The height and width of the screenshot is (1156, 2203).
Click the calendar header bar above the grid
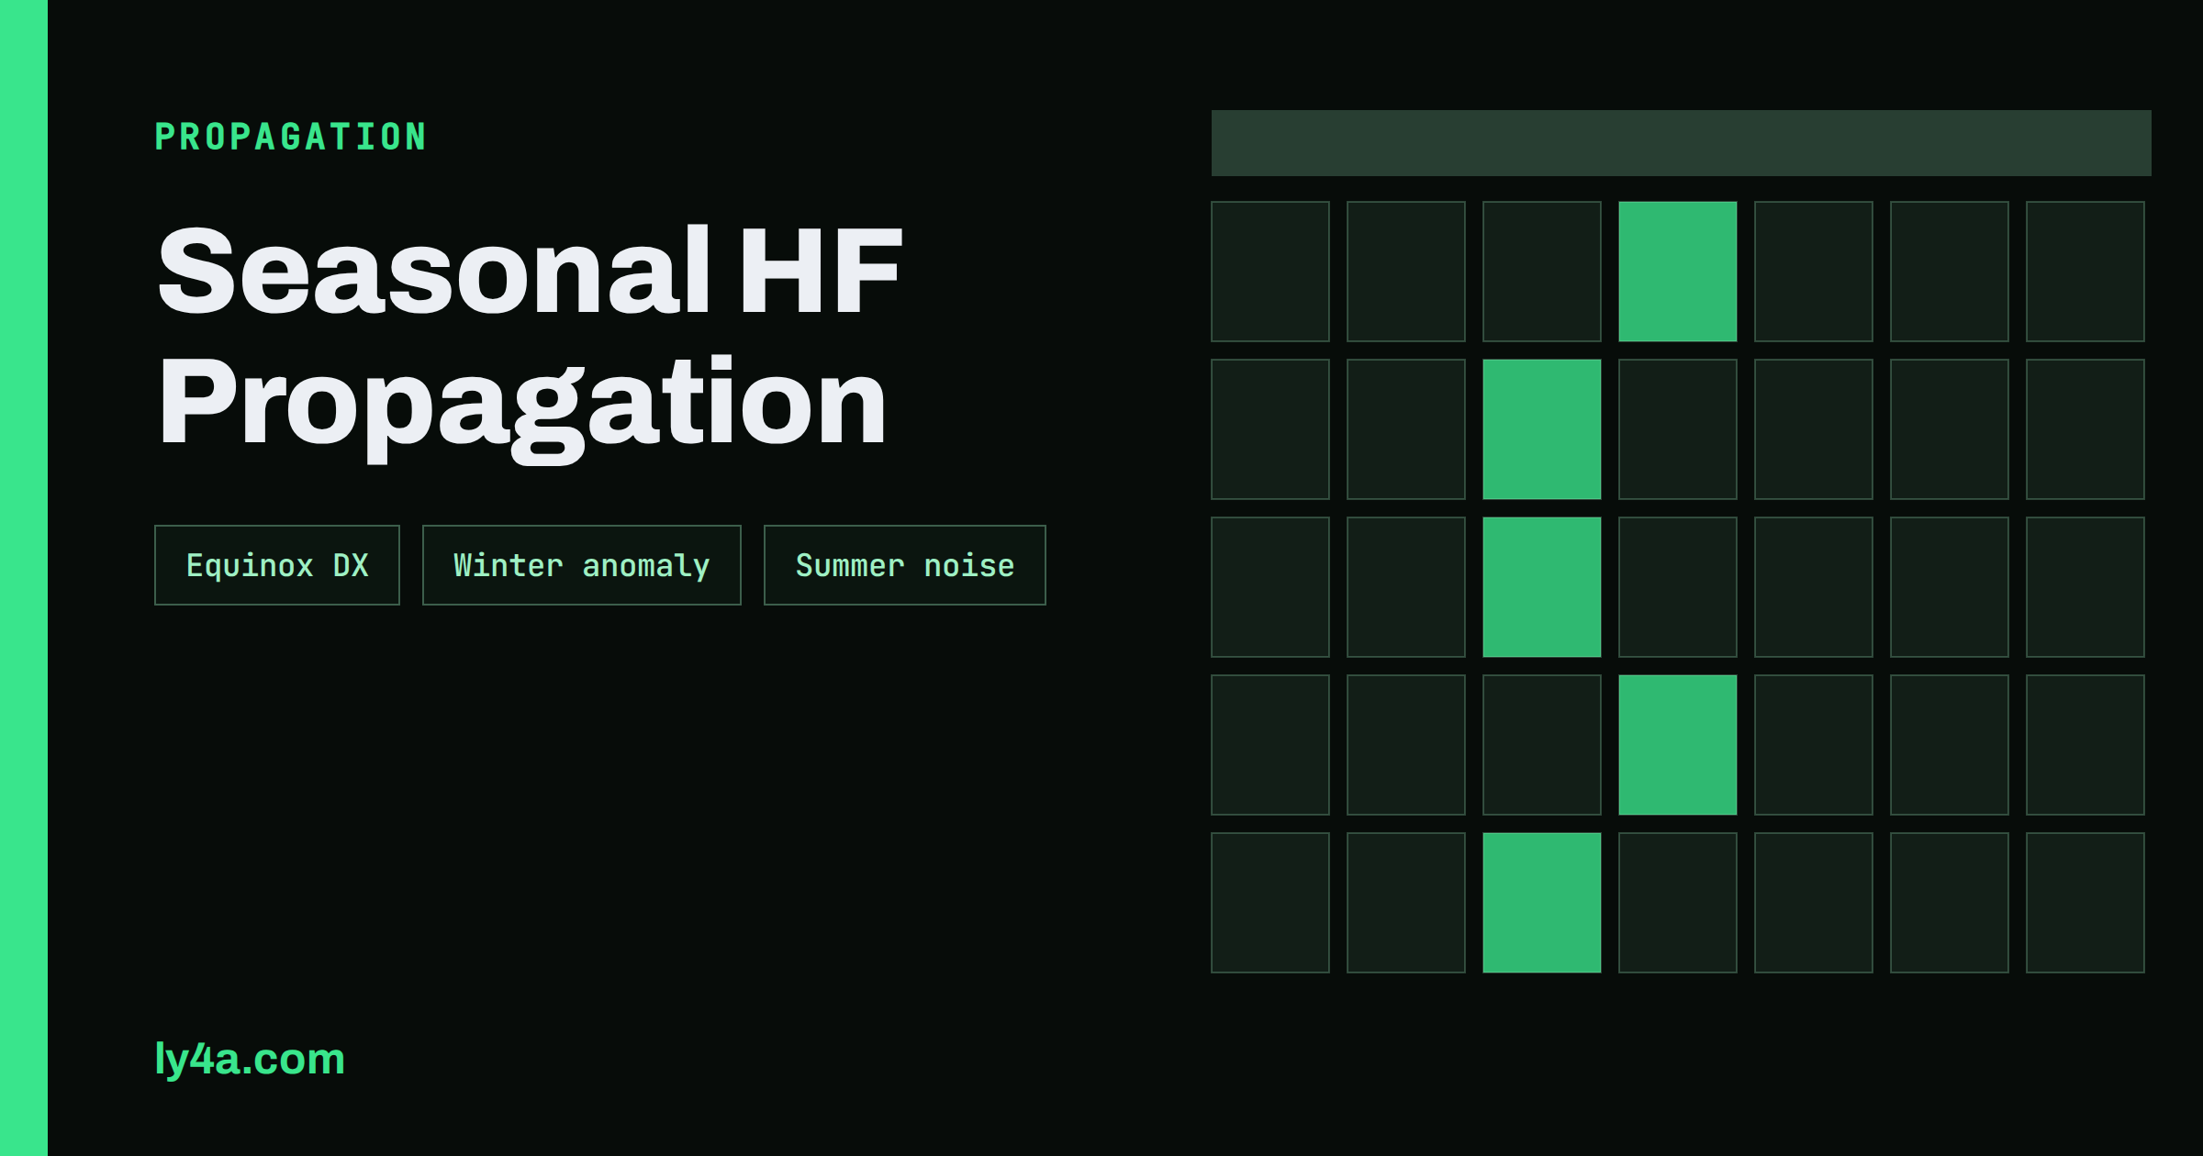coord(1682,143)
